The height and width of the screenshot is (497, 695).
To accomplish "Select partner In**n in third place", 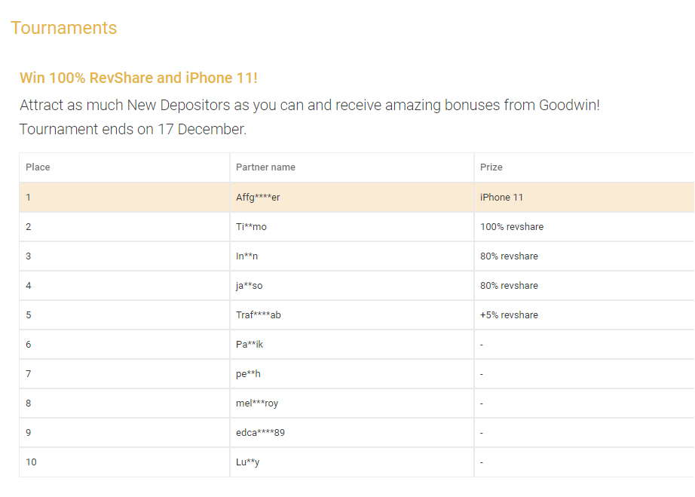I will 246,256.
